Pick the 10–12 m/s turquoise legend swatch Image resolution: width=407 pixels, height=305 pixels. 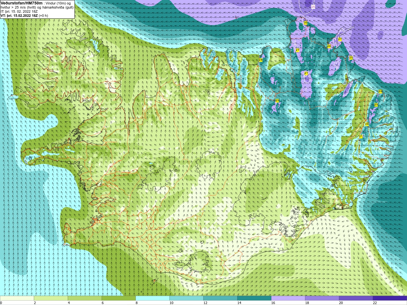tap(186, 298)
